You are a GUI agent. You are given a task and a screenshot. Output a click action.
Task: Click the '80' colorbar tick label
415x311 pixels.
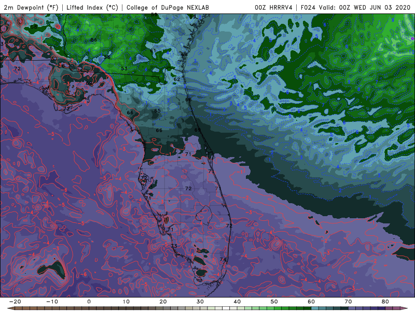coord(385,302)
